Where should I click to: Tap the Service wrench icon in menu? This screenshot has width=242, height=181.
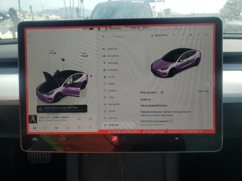(x=105, y=118)
